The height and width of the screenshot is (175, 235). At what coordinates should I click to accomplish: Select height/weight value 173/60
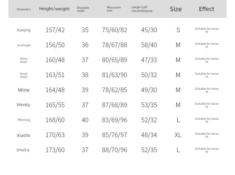[x=55, y=150]
